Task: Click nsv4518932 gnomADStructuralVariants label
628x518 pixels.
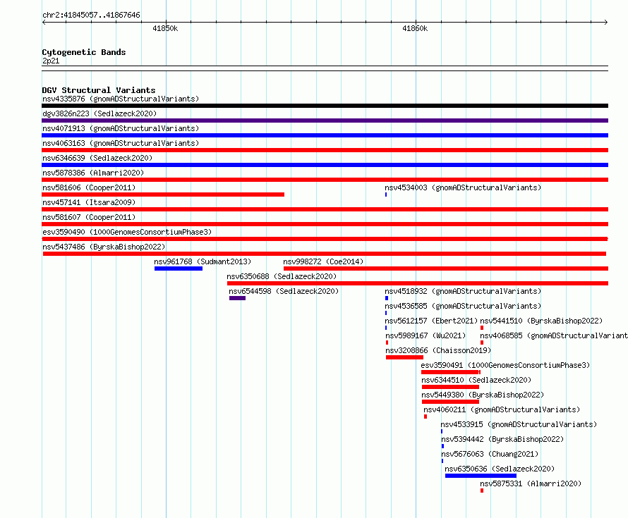Action: tap(463, 291)
